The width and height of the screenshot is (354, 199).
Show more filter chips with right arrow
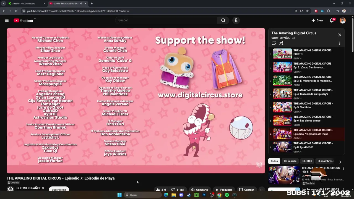point(340,162)
